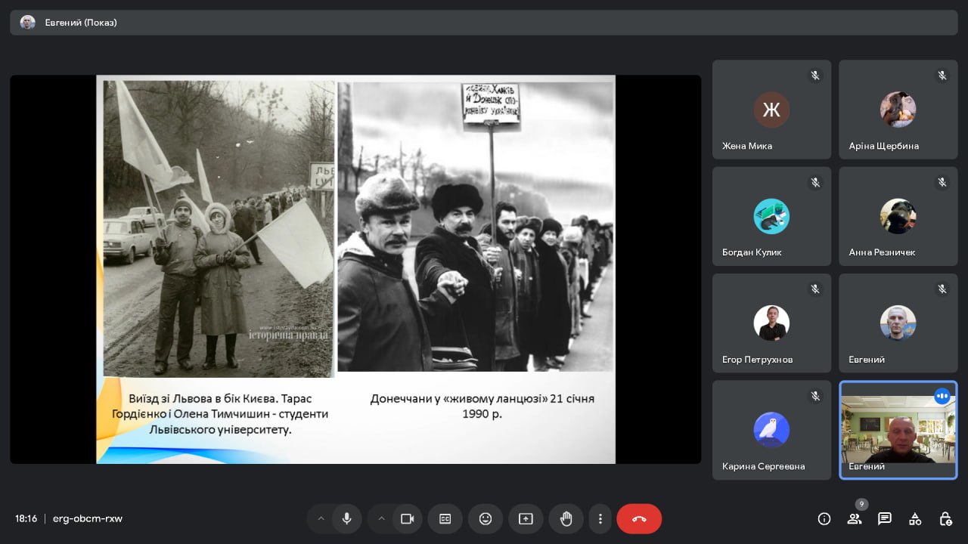Click the shared presentation slide
Screen dimensions: 968x544
(x=355, y=268)
